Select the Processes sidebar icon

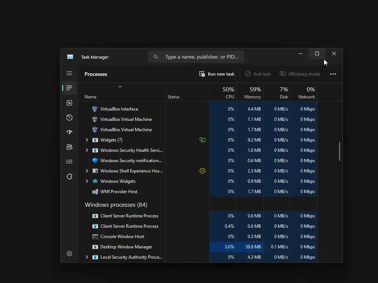(69, 88)
